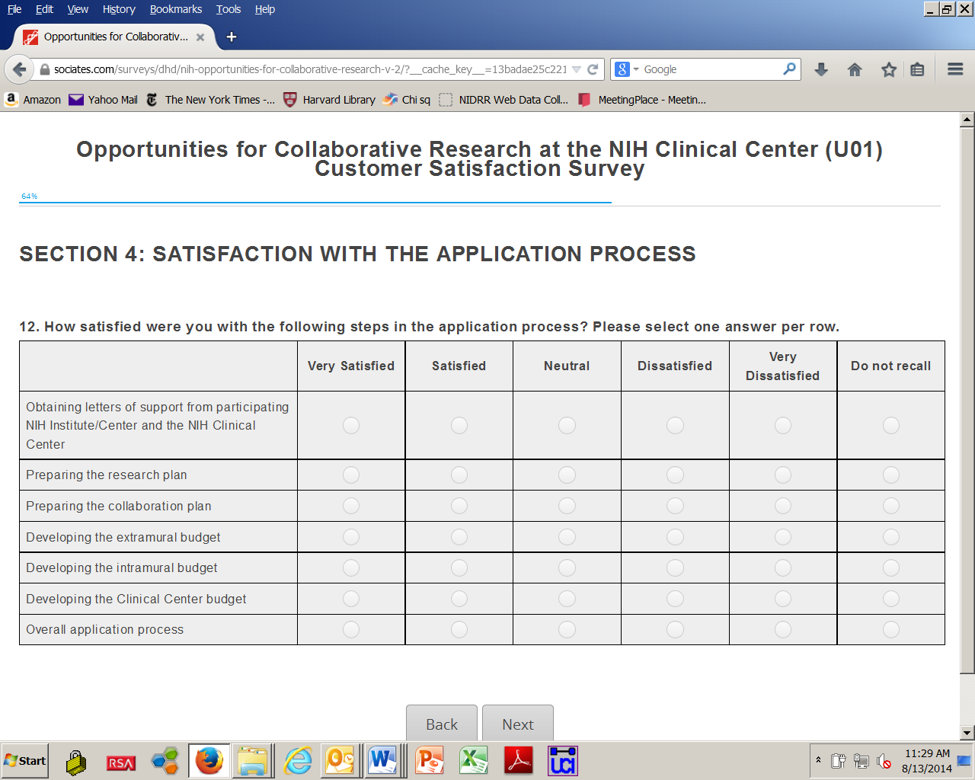The width and height of the screenshot is (975, 780).
Task: Click the Next button
Action: (x=518, y=724)
